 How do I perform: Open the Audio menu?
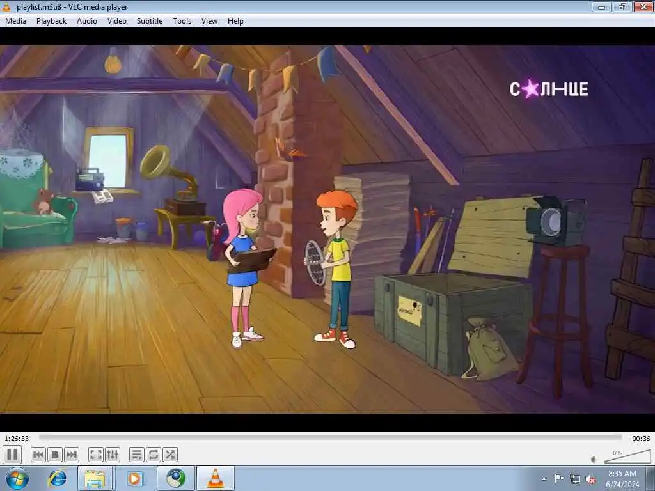point(87,21)
